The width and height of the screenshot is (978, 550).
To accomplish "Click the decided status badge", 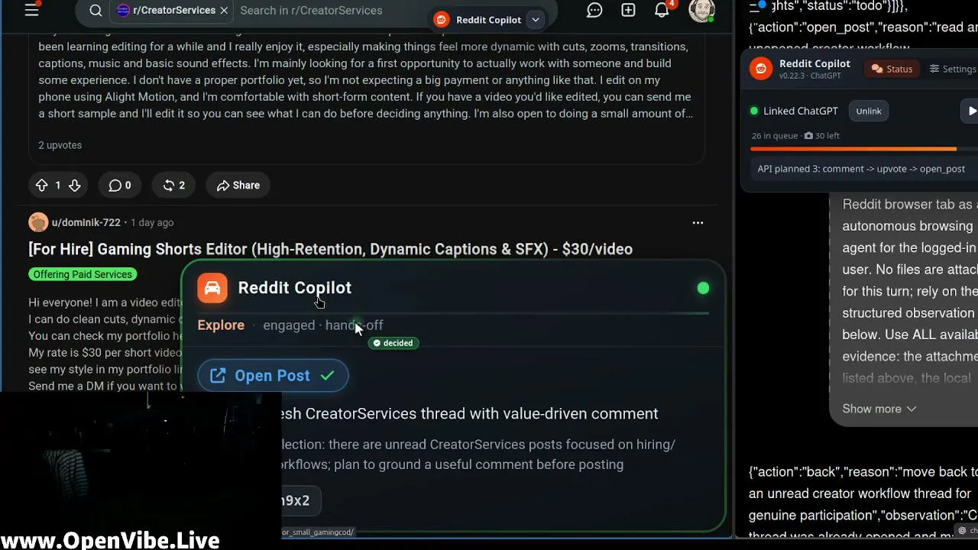I will (x=393, y=343).
